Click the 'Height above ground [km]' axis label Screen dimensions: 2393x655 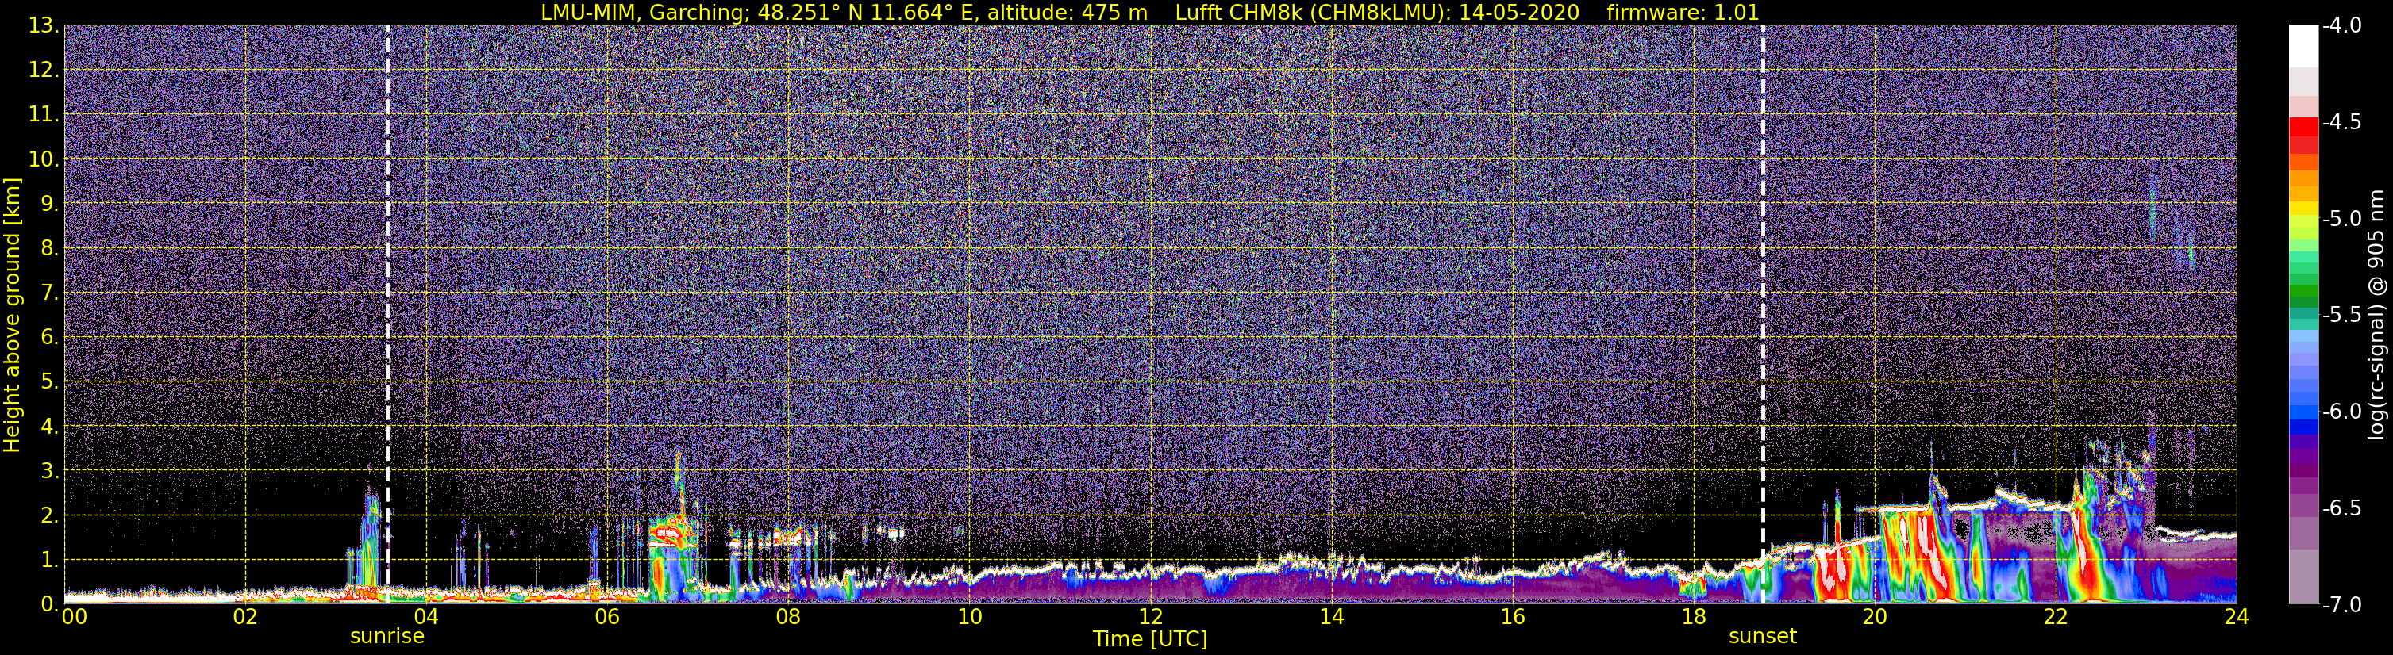pos(12,315)
